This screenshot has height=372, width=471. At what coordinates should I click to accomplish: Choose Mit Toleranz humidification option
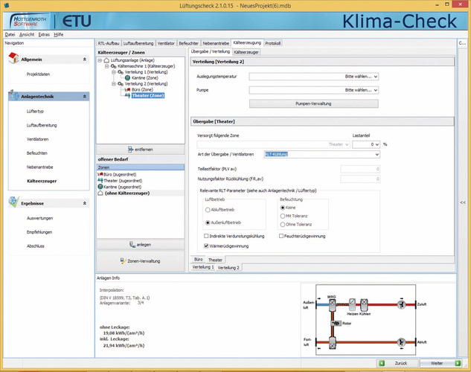[282, 216]
